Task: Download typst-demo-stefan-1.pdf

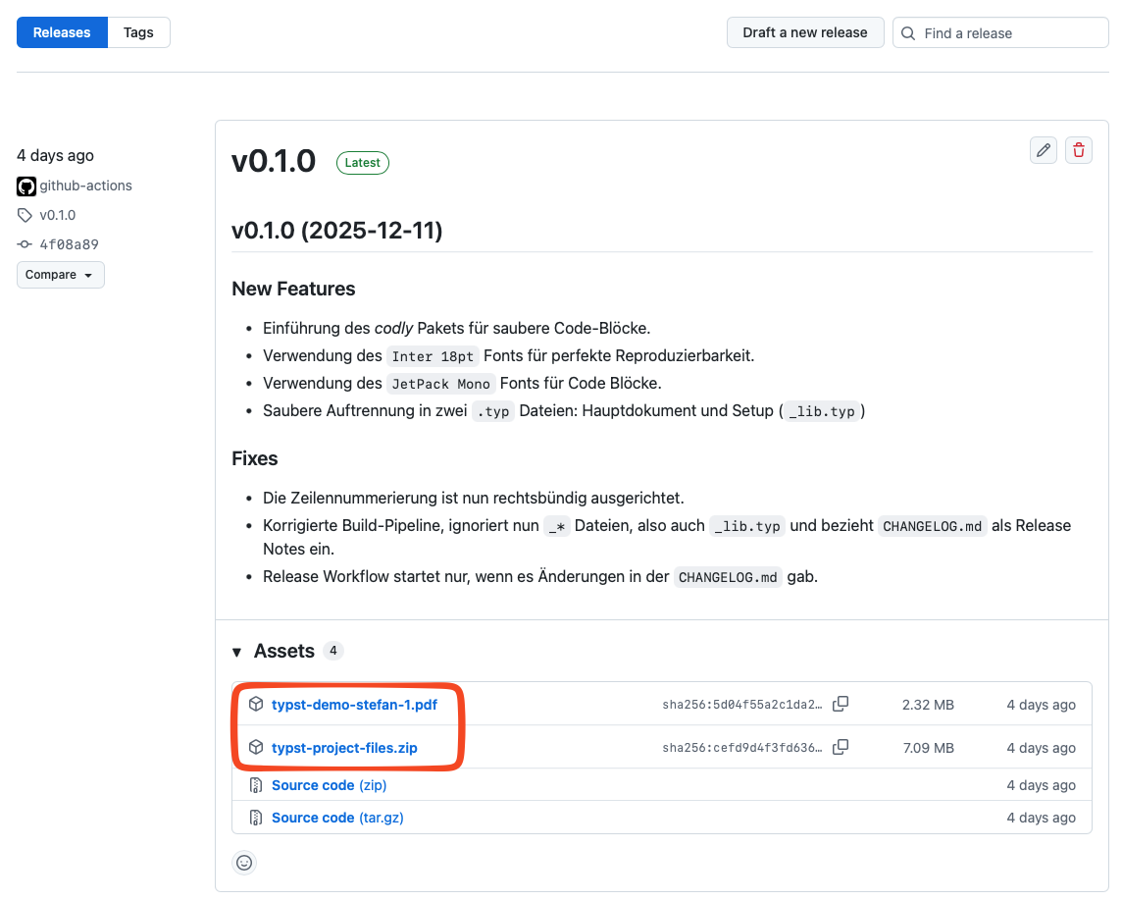Action: coord(354,704)
